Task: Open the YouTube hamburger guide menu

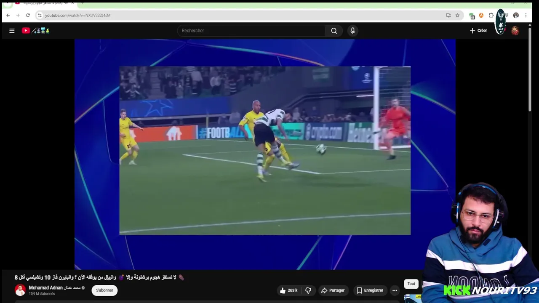Action: (x=12, y=31)
